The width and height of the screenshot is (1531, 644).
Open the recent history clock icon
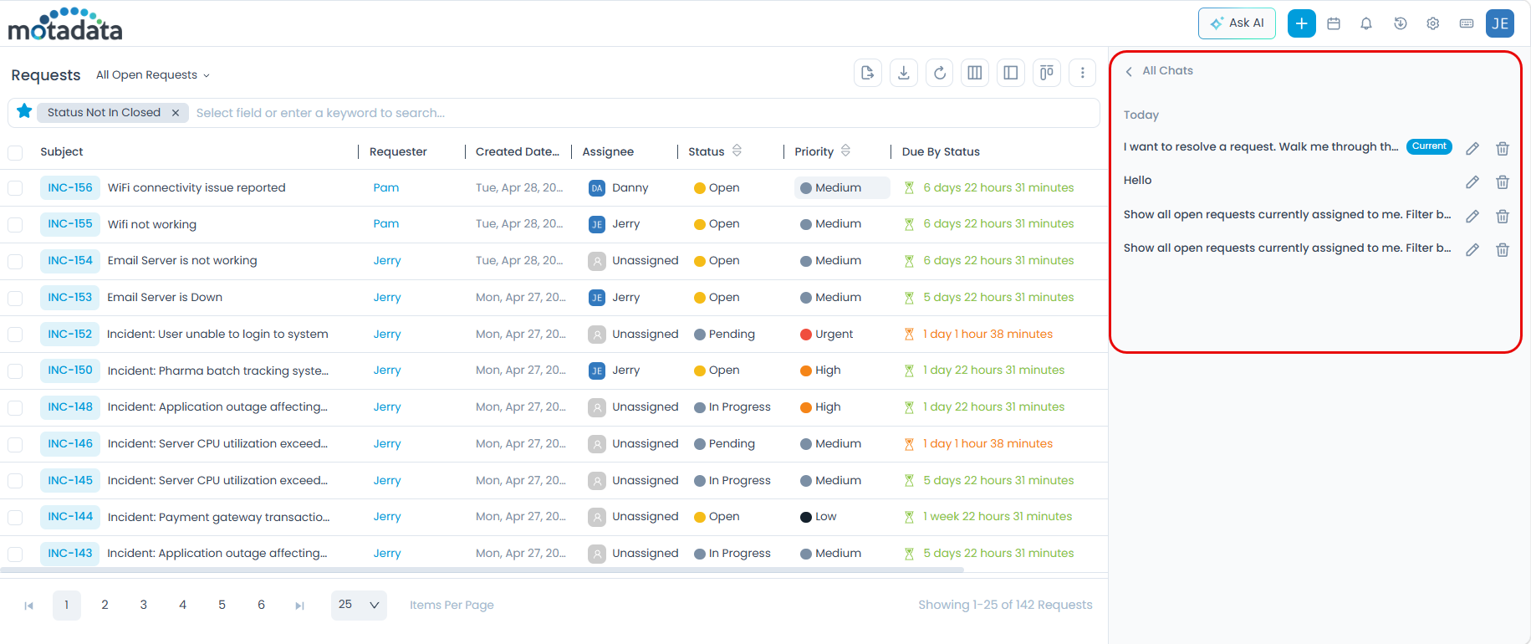pos(1400,23)
